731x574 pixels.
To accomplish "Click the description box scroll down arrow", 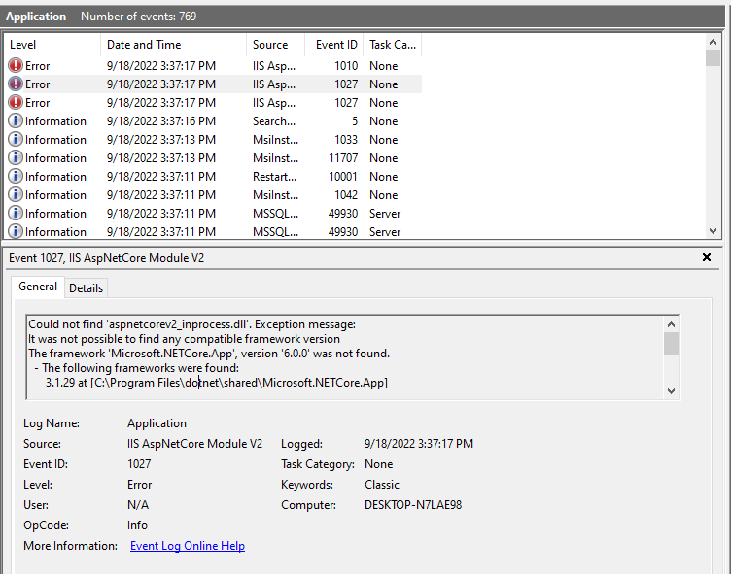I will 672,391.
